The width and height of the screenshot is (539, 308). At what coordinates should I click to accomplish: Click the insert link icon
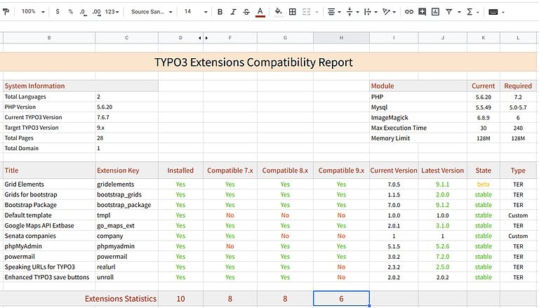pos(408,12)
